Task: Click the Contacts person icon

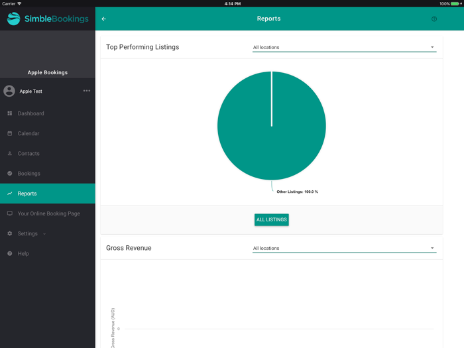Action: click(x=10, y=153)
